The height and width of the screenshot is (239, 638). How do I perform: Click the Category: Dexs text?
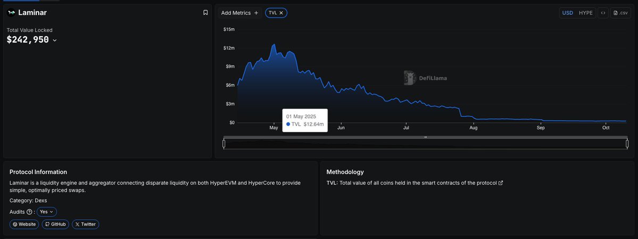(28, 201)
